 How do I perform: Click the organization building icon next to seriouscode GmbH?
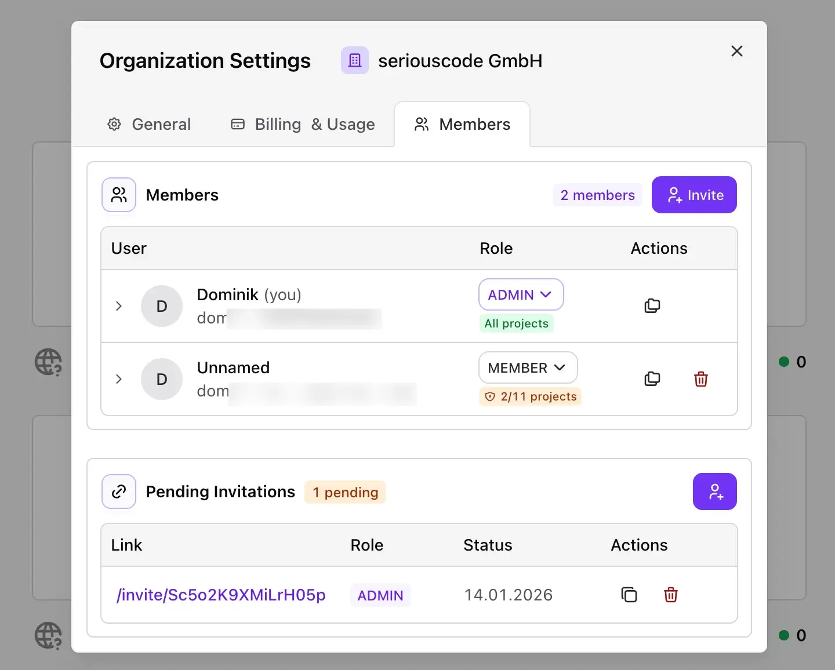click(x=354, y=60)
